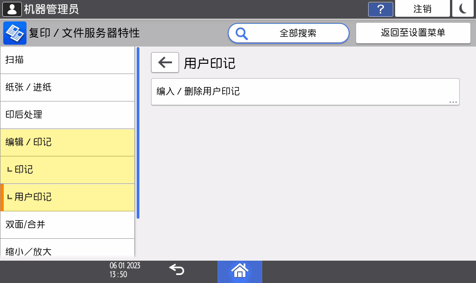The height and width of the screenshot is (283, 476).
Task: Tap the copy/document server feature icon
Action: [x=14, y=33]
